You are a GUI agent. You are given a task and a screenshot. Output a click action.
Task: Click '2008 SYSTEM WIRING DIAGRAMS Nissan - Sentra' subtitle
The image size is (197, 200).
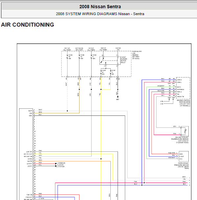[100, 14]
